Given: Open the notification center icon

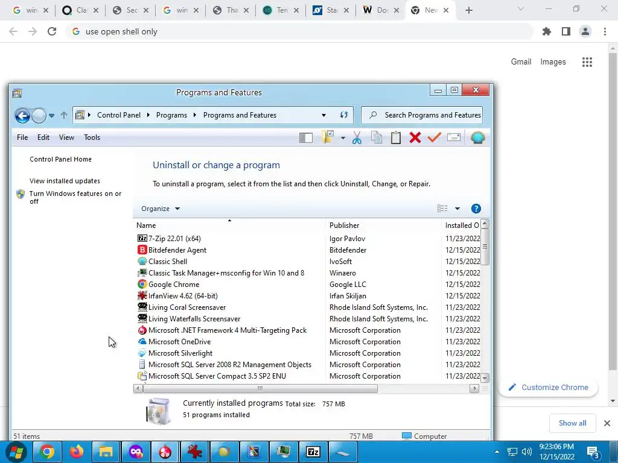Looking at the screenshot, I should 593,452.
